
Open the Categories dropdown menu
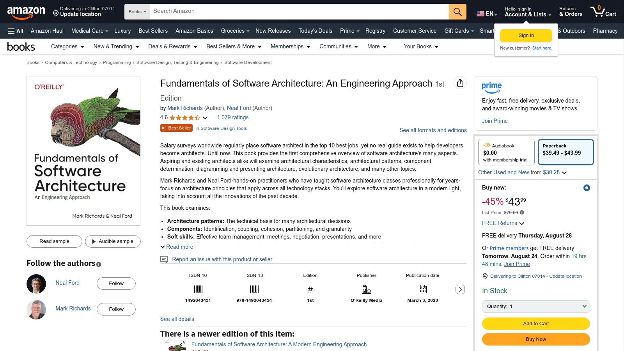point(67,46)
